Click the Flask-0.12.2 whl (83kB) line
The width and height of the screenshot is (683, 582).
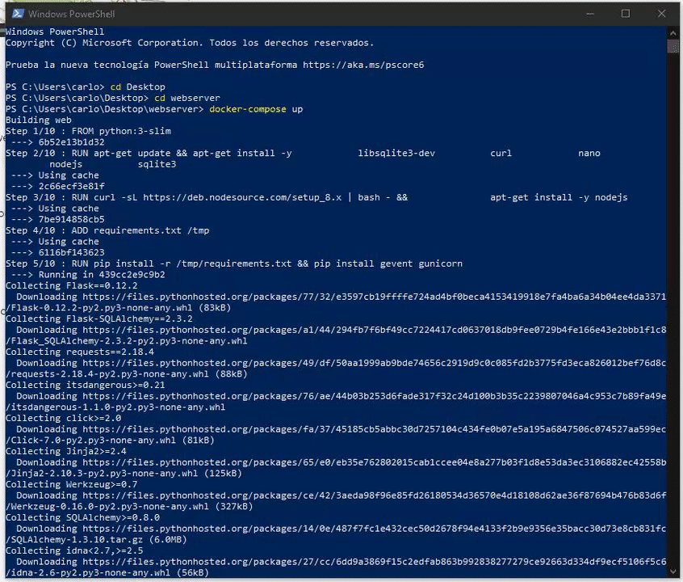point(118,308)
